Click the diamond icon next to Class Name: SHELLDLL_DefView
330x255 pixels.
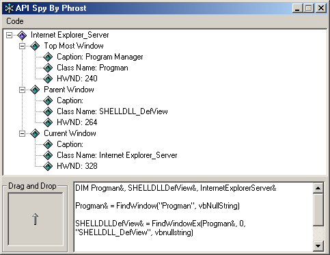[x=48, y=111]
